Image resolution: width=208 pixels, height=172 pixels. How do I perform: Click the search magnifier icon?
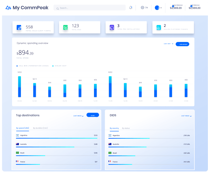[58, 9]
